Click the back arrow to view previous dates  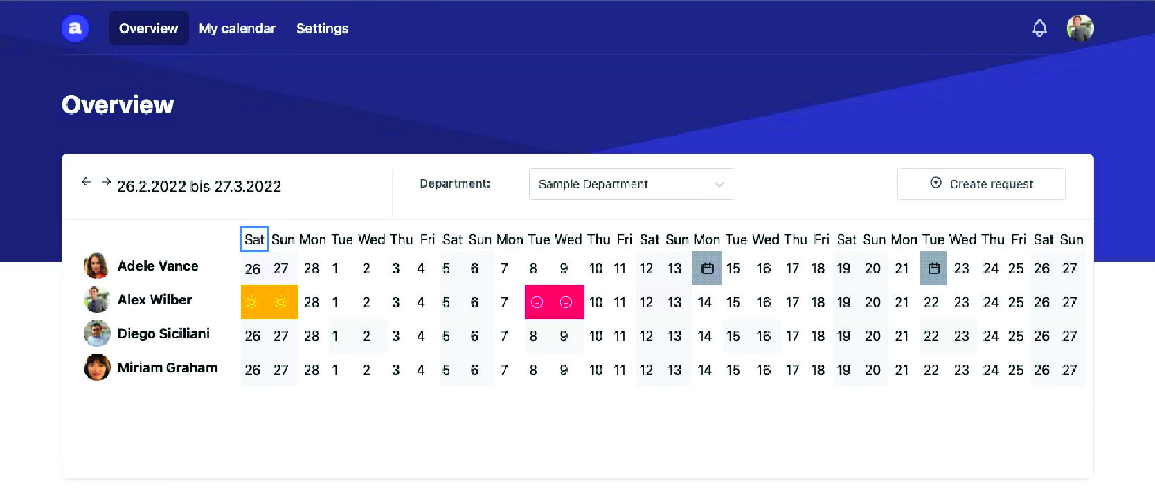point(86,181)
